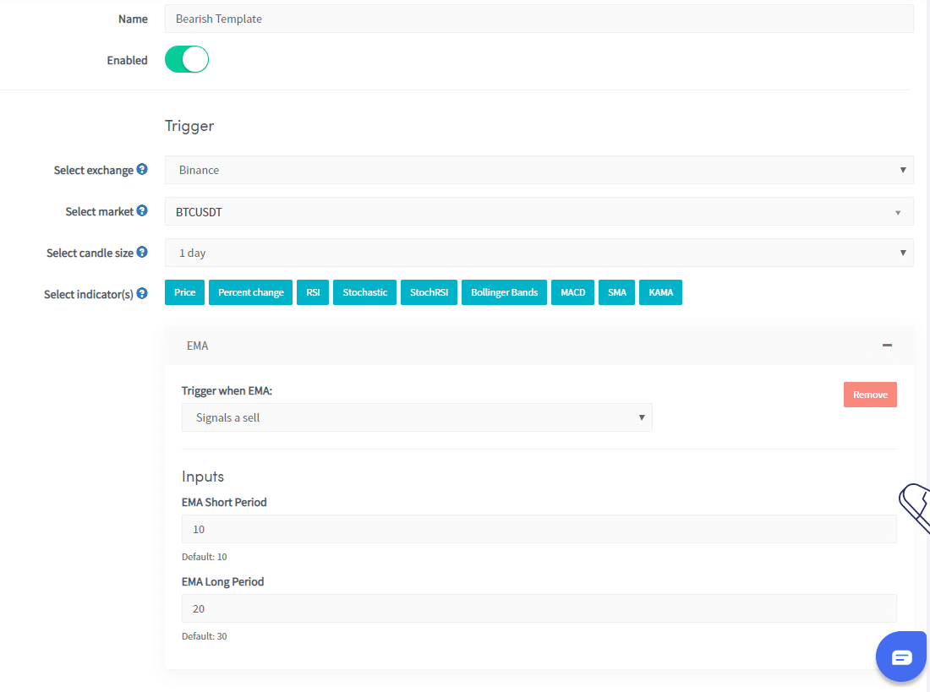Click the 'Trigger when EMA:' label
This screenshot has width=930, height=692.
tap(227, 390)
